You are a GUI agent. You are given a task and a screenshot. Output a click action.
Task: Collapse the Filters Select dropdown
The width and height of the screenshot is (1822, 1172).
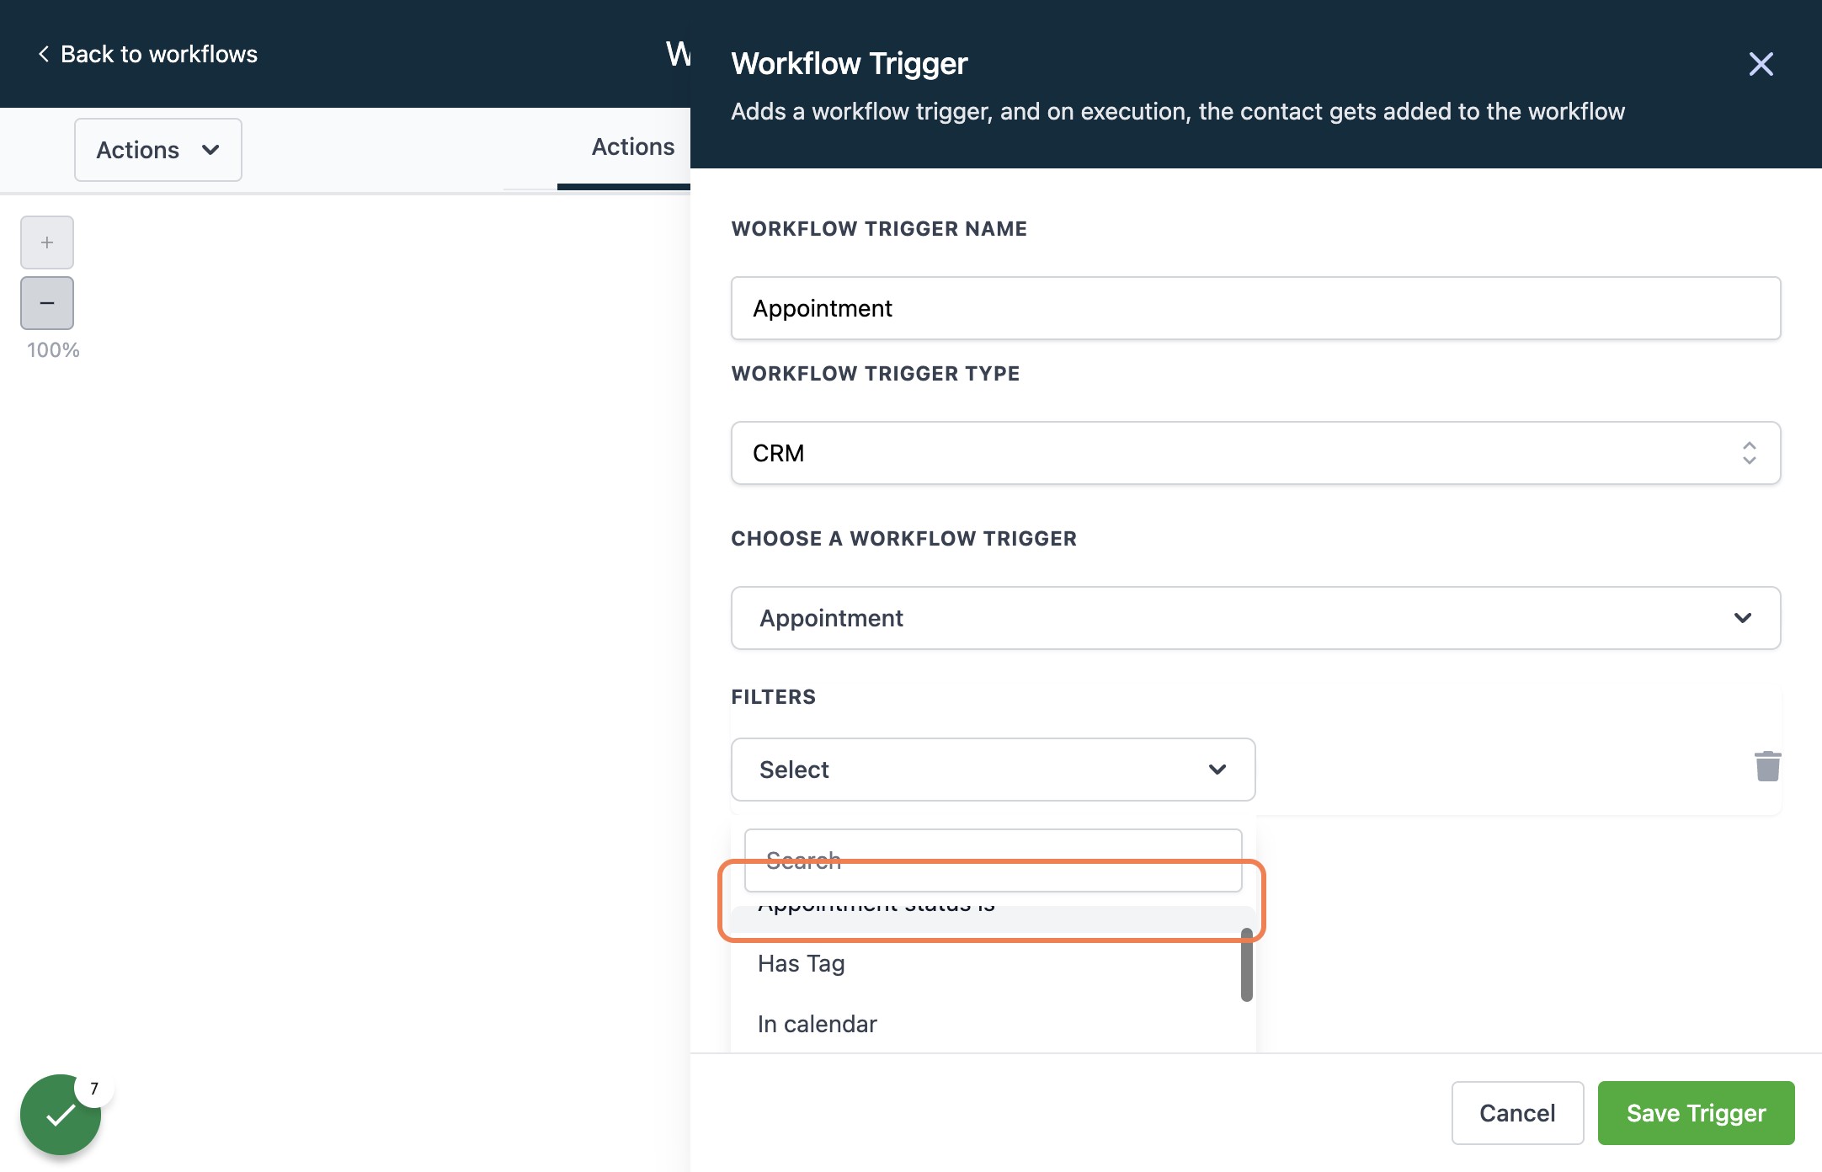[x=994, y=770]
